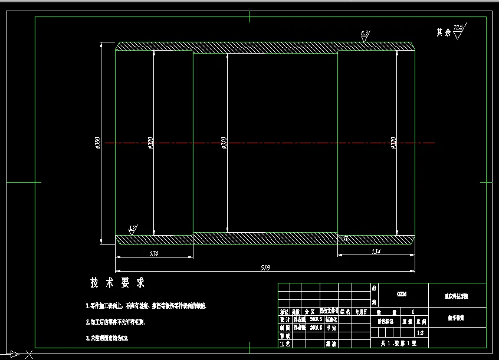Select the 1:2 scale value
This screenshot has height=360, width=499.
tap(421, 333)
